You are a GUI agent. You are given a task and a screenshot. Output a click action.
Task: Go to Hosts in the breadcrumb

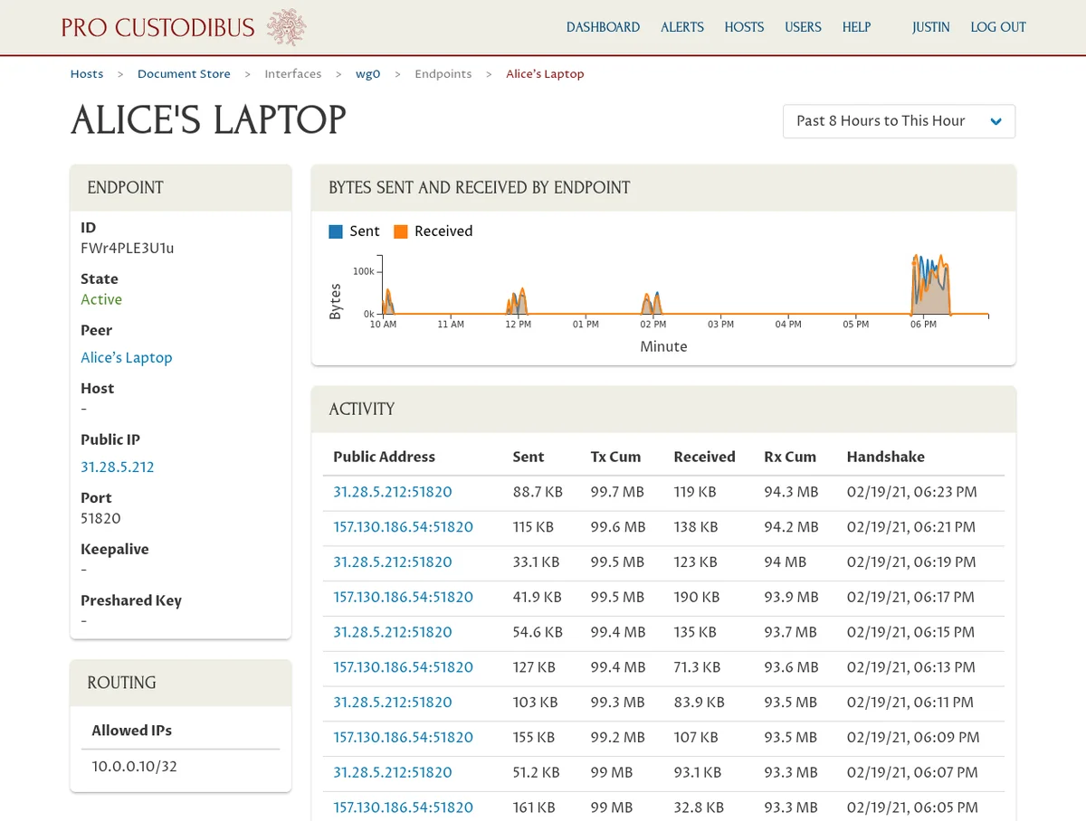[87, 74]
